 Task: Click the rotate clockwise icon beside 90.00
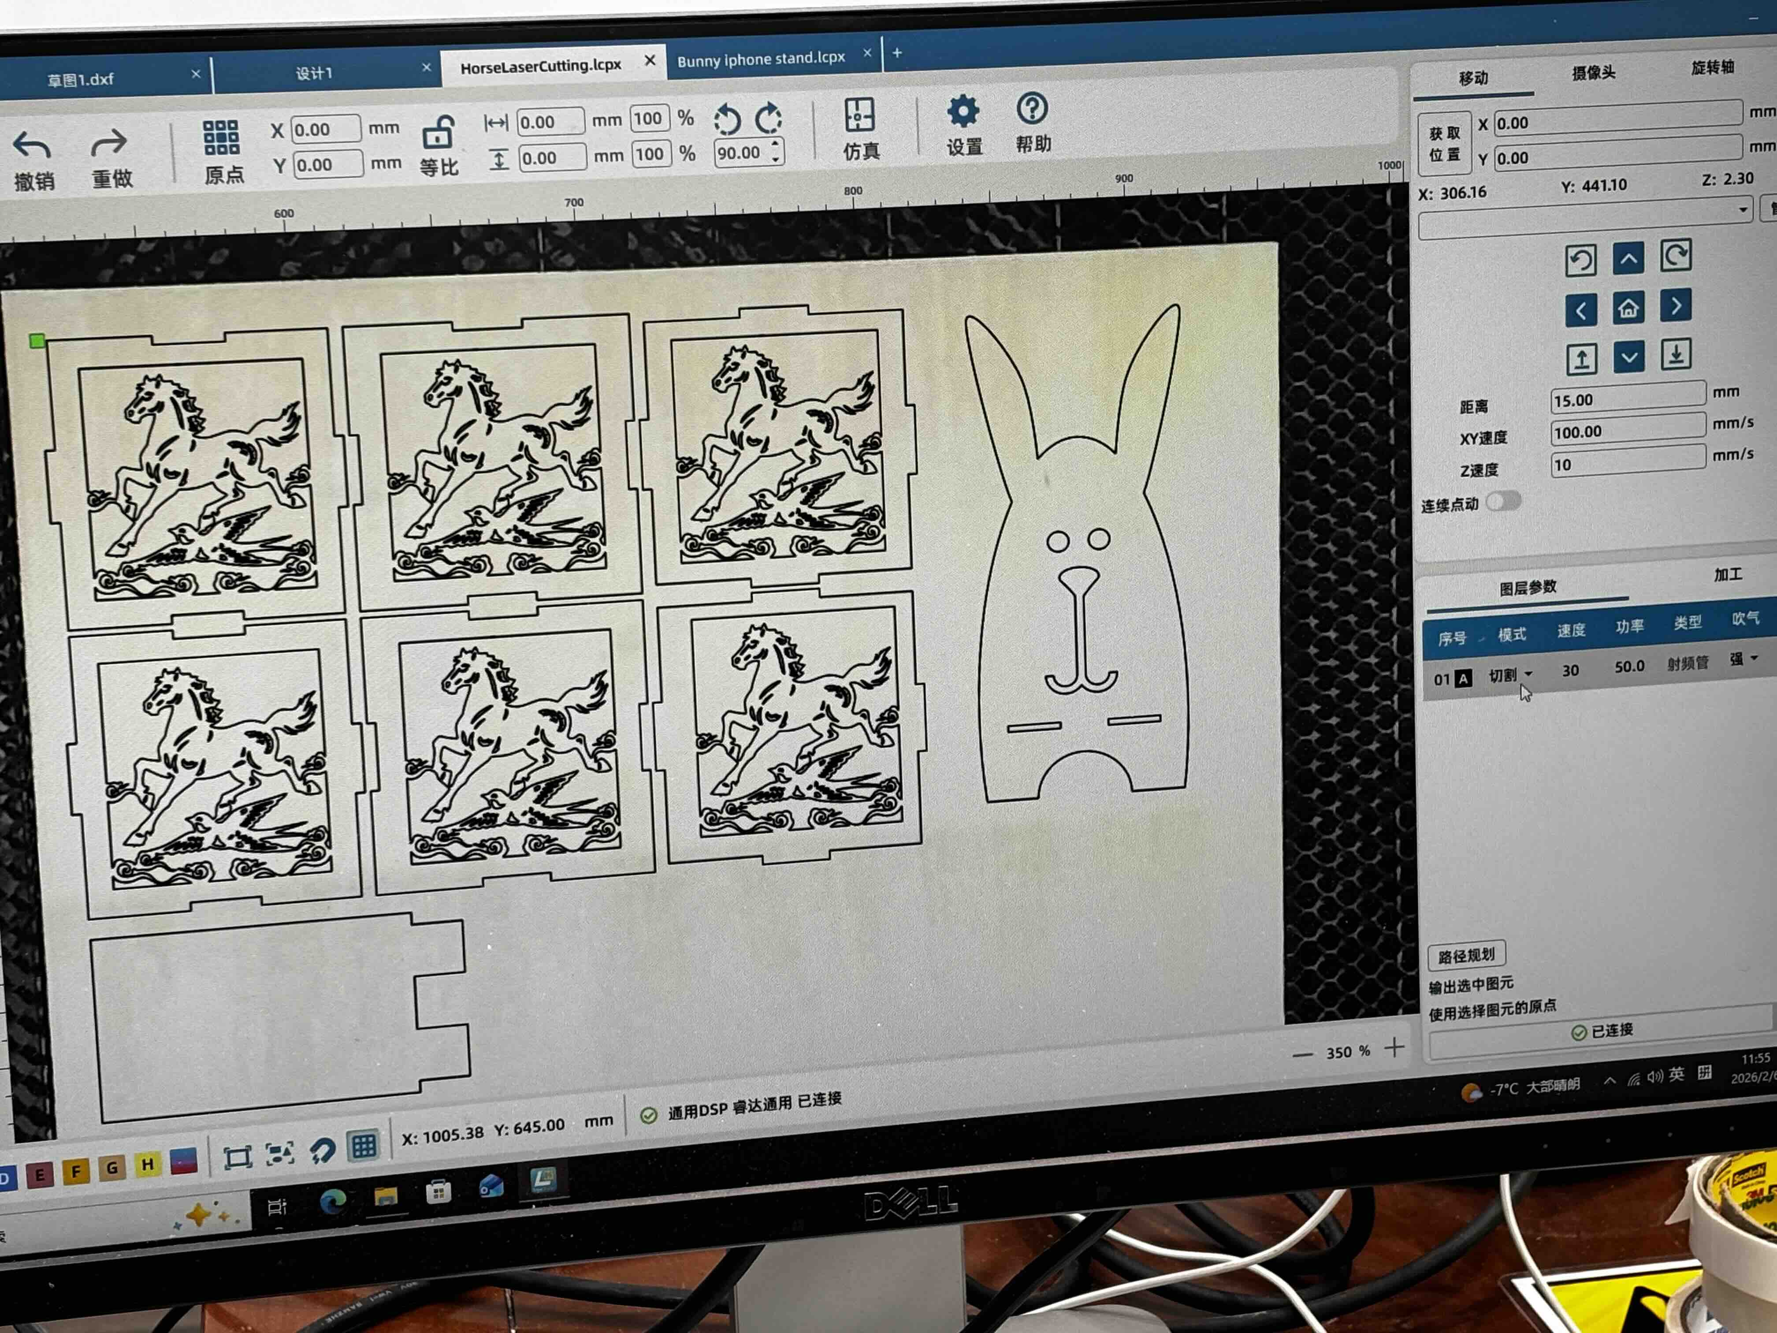pyautogui.click(x=769, y=118)
